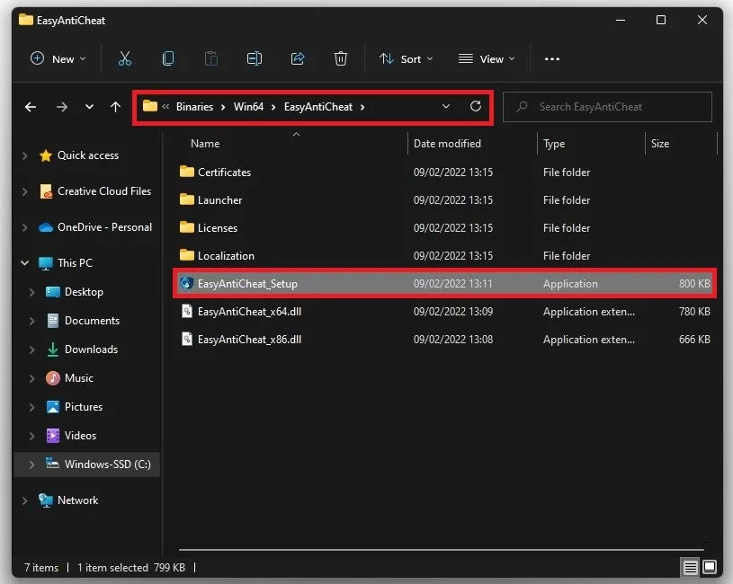Go back with the left arrow
The image size is (733, 584).
[x=31, y=107]
